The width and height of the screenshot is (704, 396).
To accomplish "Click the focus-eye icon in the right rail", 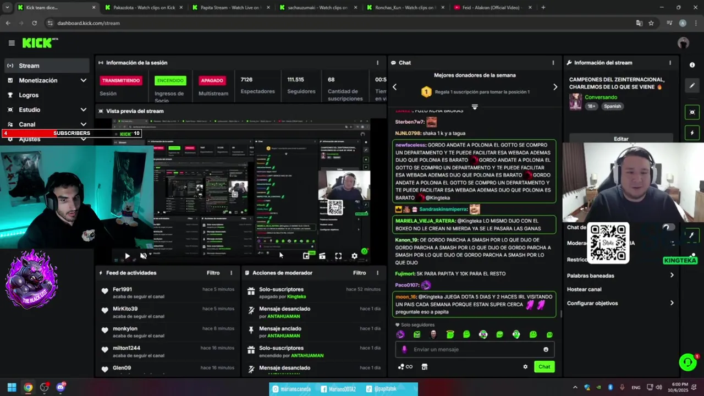I will (692, 112).
